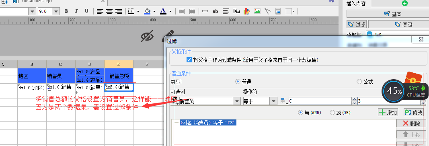429x146 pixels.
Task: Select 地区 header cell
Action: [x=32, y=76]
